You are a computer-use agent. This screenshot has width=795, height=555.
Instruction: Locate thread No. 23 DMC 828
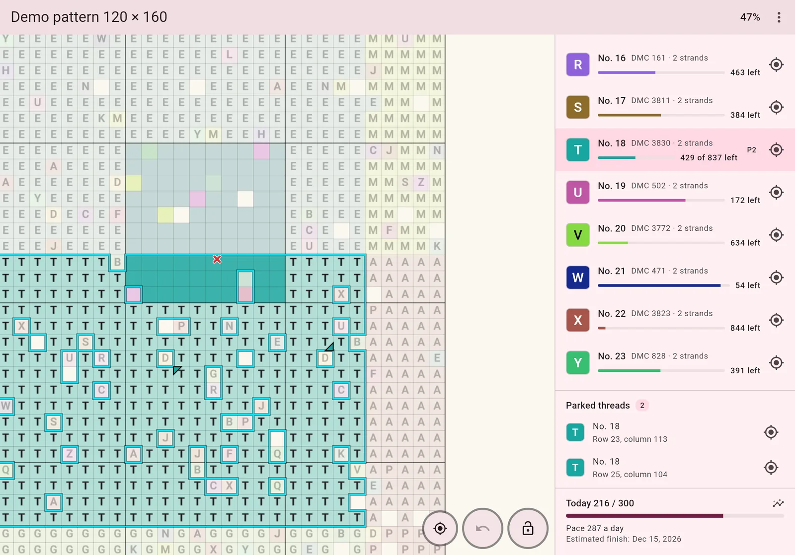pyautogui.click(x=776, y=363)
